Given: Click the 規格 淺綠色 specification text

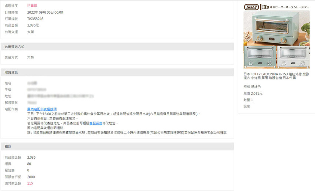Looking at the screenshot, I should pyautogui.click(x=252, y=87).
